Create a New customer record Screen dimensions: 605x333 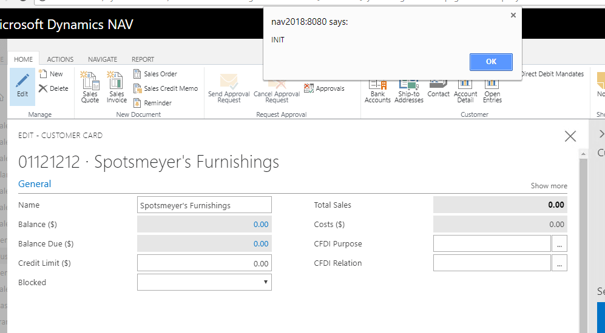(x=51, y=74)
